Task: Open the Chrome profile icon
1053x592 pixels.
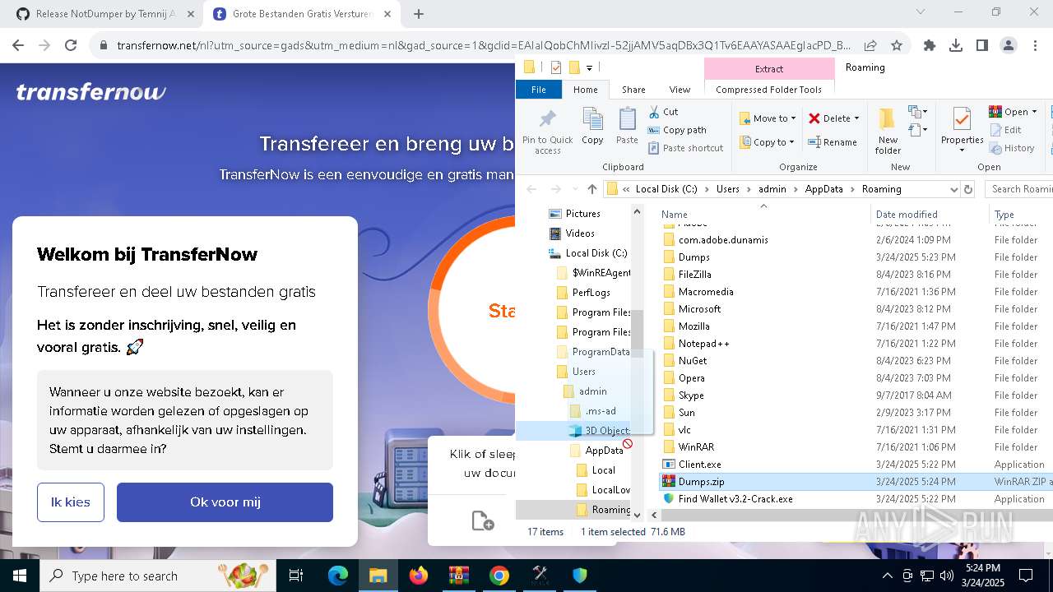Action: pos(1009,46)
